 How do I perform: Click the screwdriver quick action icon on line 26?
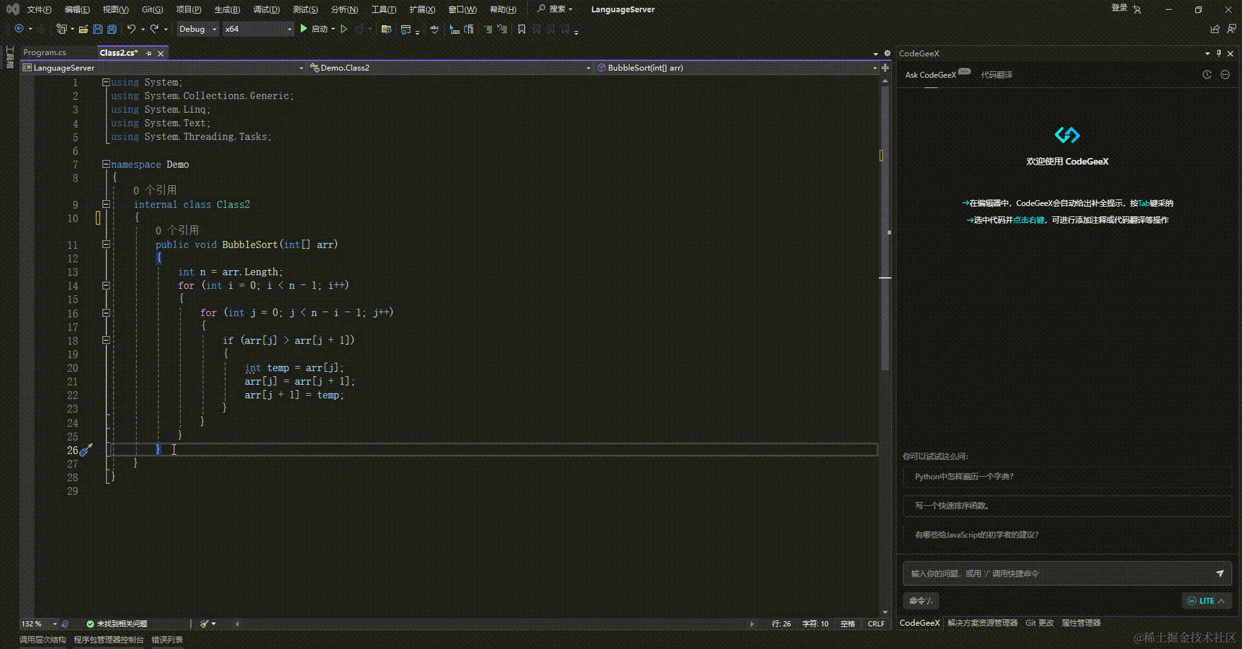tap(86, 450)
